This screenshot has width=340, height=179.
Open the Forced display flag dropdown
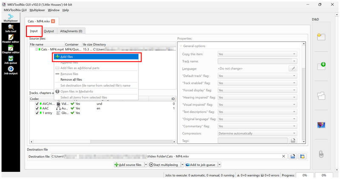click(257, 90)
